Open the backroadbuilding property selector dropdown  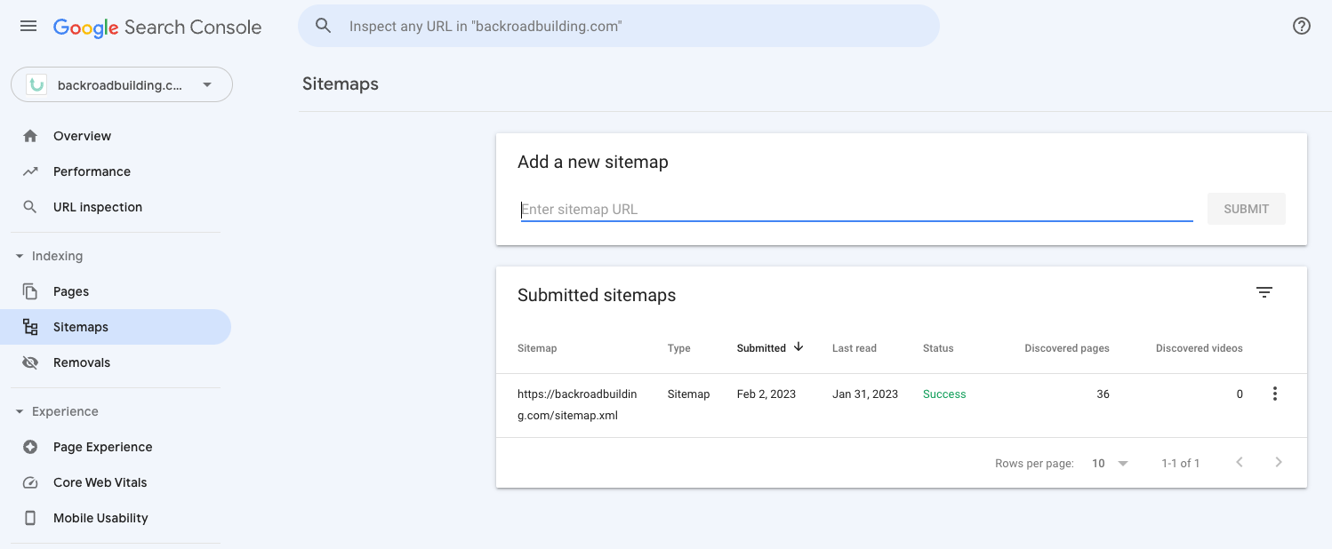[x=122, y=85]
